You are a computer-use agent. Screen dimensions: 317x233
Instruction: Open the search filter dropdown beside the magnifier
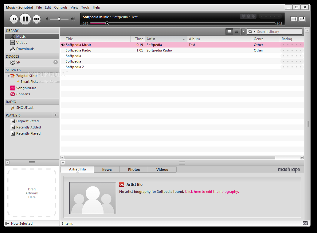(x=254, y=31)
